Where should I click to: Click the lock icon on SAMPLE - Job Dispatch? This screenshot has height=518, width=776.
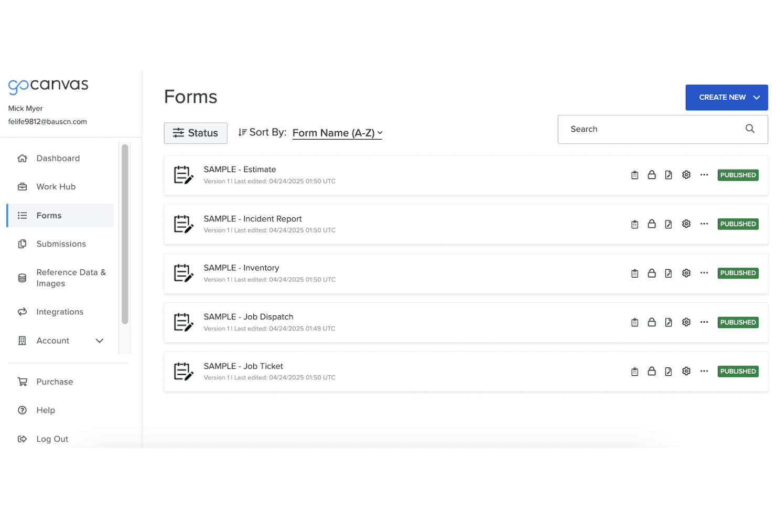point(652,322)
